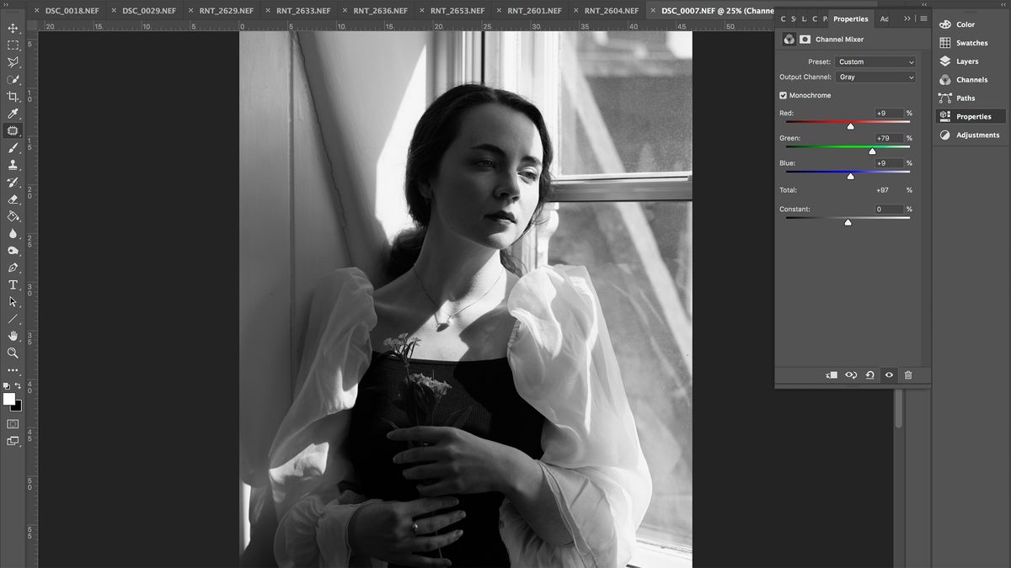Uncheck the Monochrome checkbox
The width and height of the screenshot is (1011, 568).
781,95
